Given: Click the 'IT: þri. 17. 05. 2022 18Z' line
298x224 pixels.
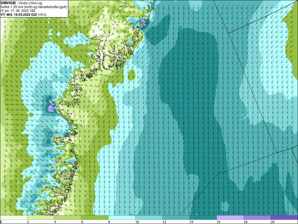Looking at the screenshot, I should [x=18, y=11].
